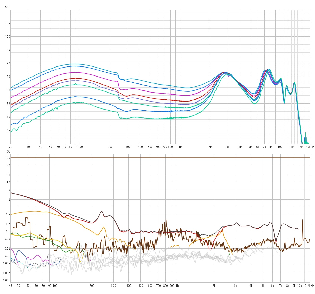
Task: Click the 0.01 label on percent axis
Action: pos(7,256)
